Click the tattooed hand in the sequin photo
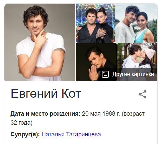Viewport: 159px width, 144px height. click(101, 33)
